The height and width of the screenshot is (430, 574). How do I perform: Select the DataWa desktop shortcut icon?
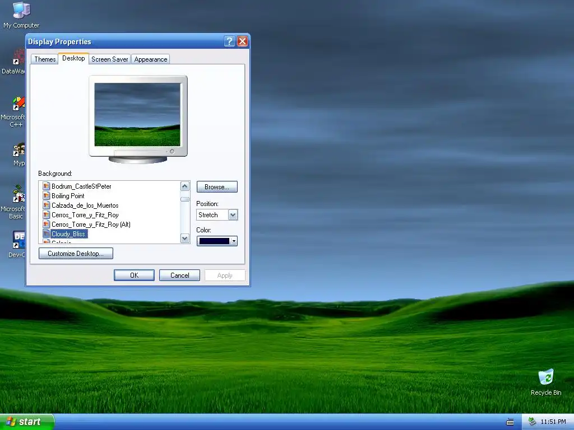click(18, 58)
